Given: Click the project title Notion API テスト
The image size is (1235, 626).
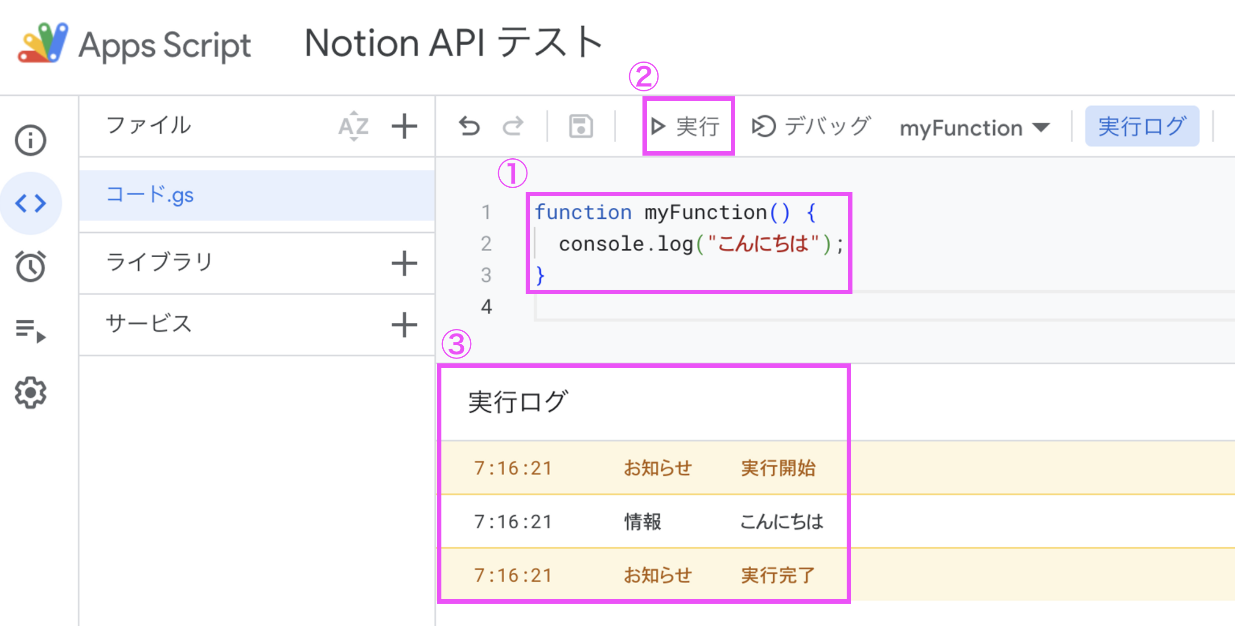Looking at the screenshot, I should 453,43.
